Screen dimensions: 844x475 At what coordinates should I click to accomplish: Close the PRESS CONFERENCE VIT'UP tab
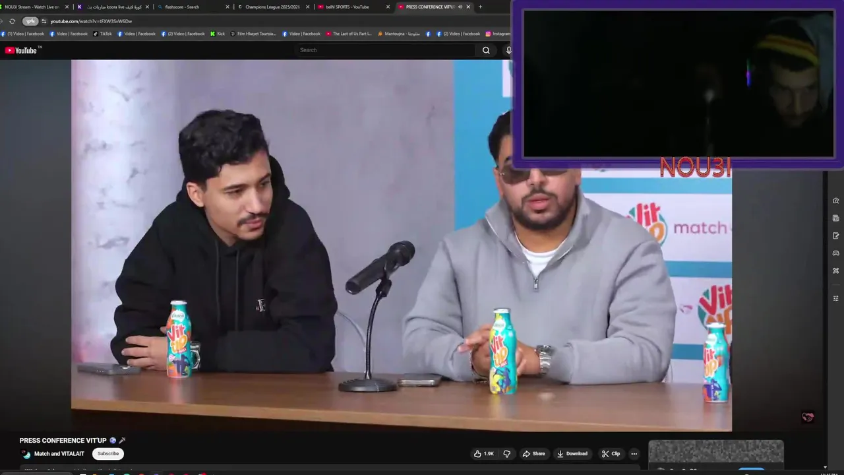468,7
